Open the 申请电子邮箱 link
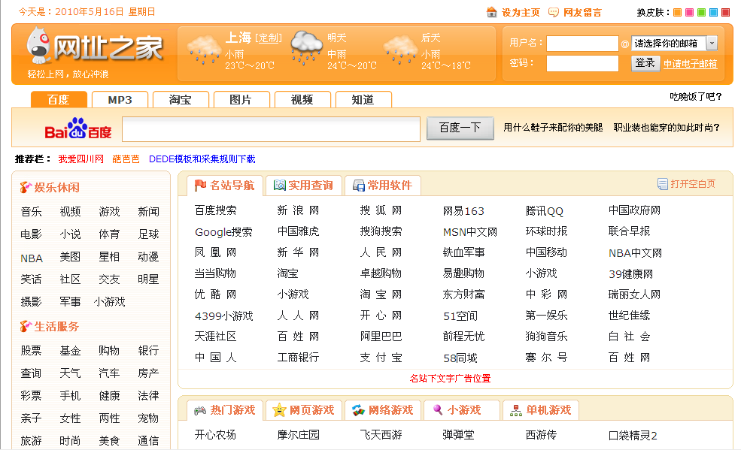The image size is (741, 450). [x=691, y=64]
